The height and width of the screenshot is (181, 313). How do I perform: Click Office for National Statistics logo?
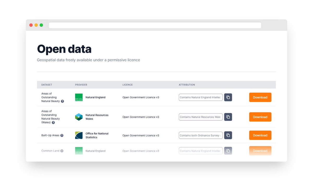[79, 135]
